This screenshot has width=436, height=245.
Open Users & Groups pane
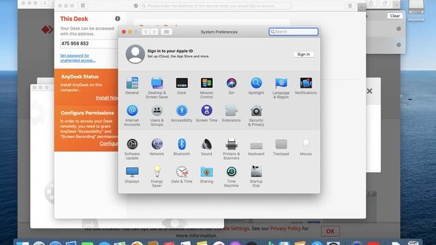click(x=157, y=116)
